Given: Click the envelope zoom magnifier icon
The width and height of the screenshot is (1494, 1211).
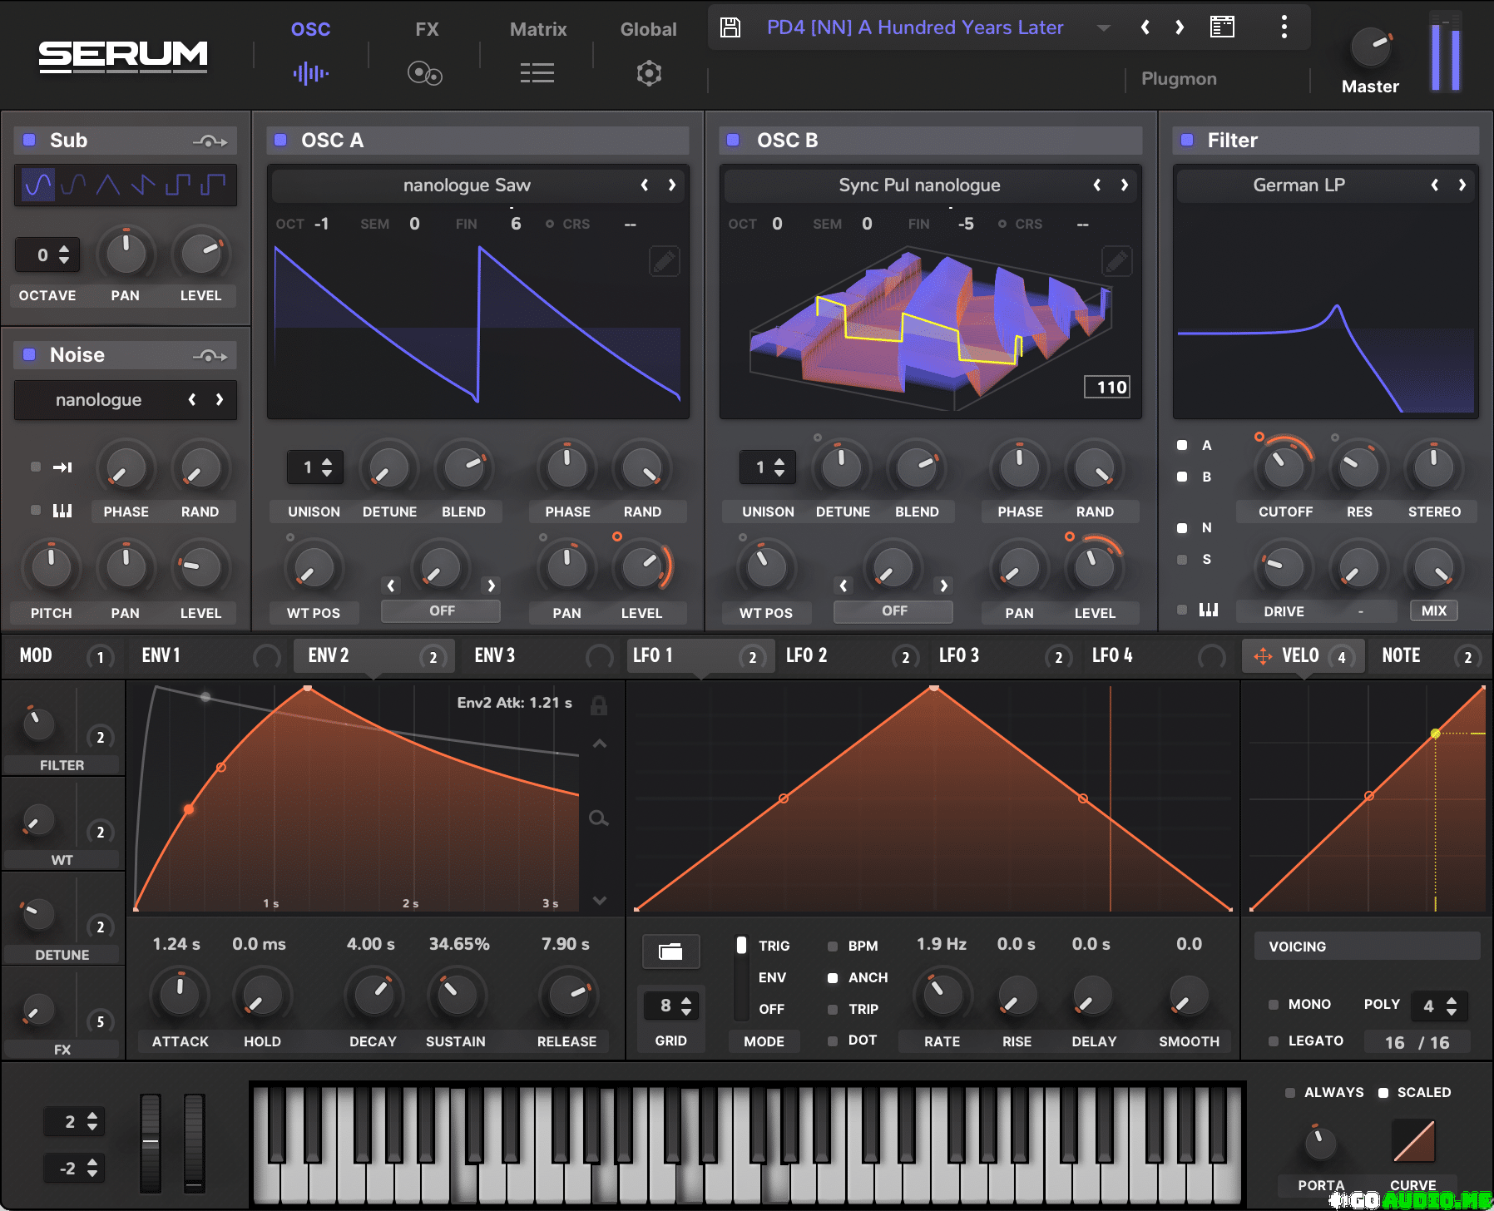Looking at the screenshot, I should pyautogui.click(x=598, y=818).
